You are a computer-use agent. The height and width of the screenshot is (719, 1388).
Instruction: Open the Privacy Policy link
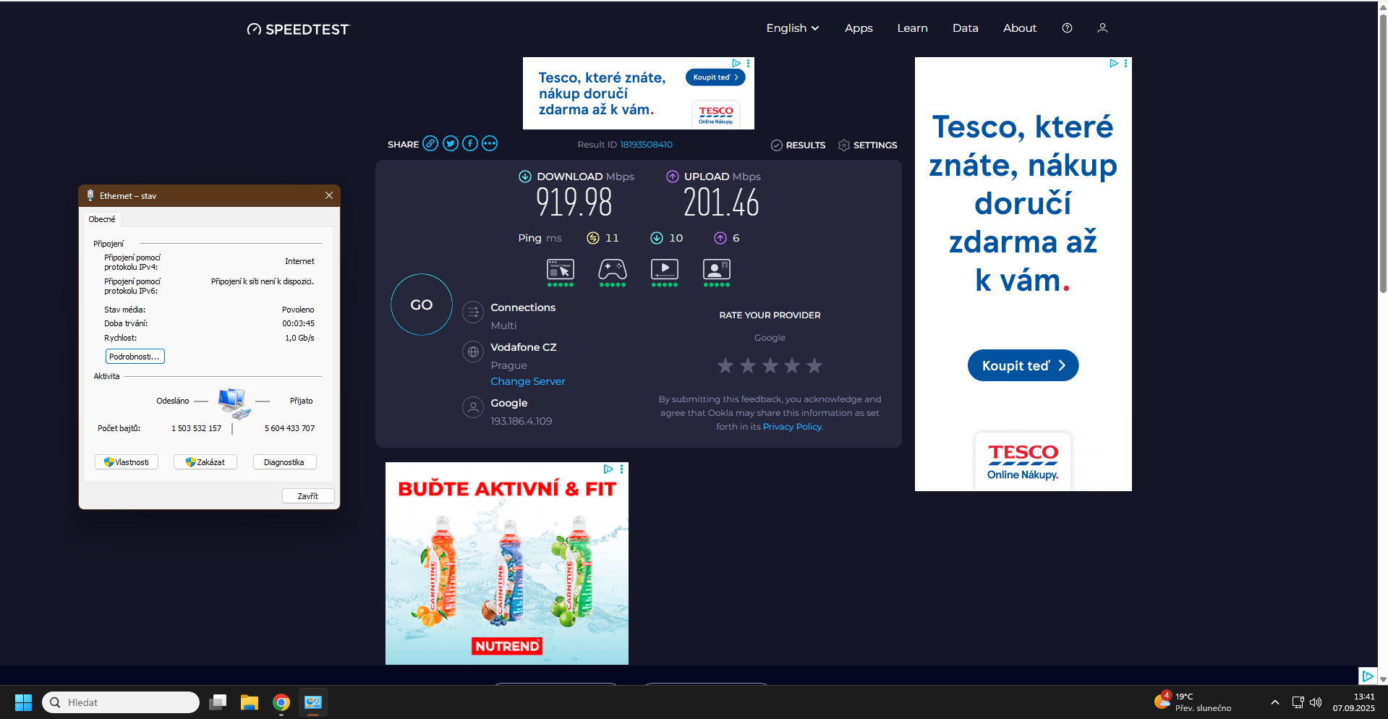pos(793,427)
